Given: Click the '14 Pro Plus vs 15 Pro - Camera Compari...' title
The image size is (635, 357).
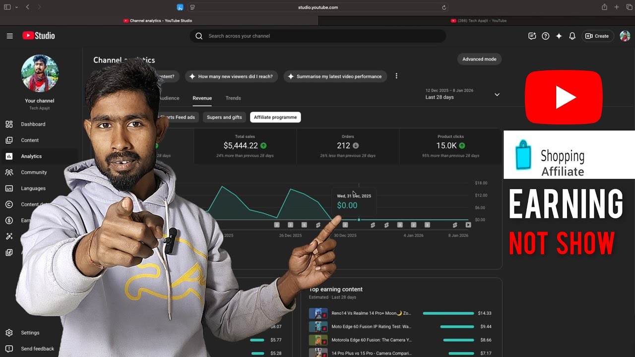Looking at the screenshot, I should pyautogui.click(x=371, y=354).
